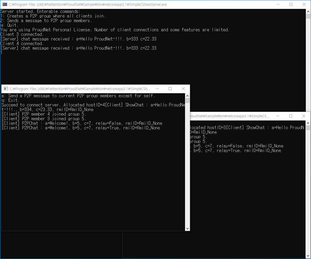Click '1: Creates a P2P group' line
This screenshot has height=259, width=311.
[x=53, y=16]
